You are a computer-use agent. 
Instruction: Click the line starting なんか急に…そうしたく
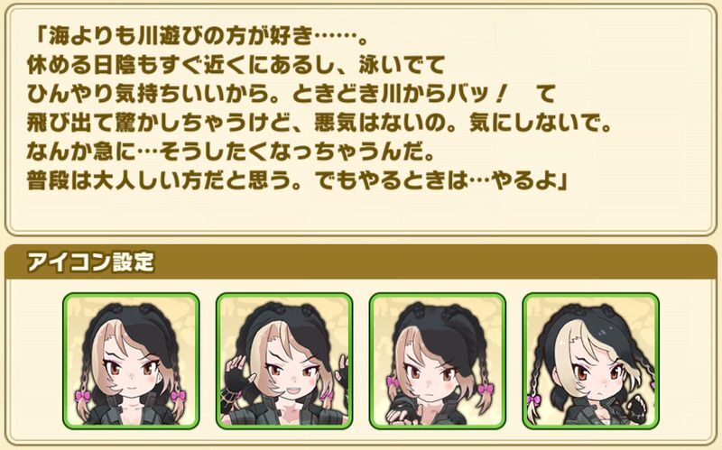point(230,152)
